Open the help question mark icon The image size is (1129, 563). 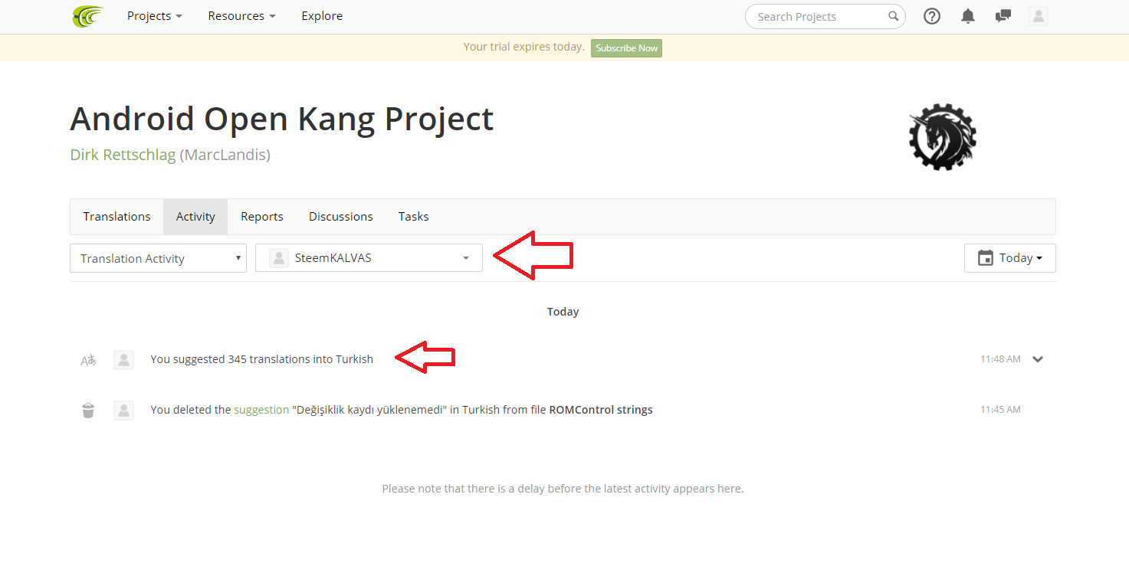click(x=932, y=16)
